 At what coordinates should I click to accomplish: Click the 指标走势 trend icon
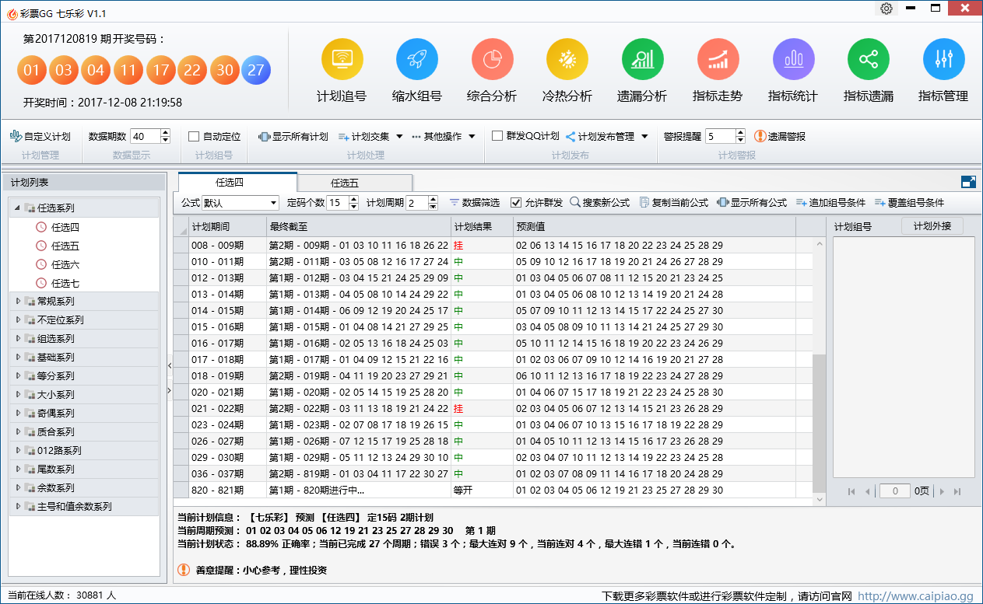(718, 60)
